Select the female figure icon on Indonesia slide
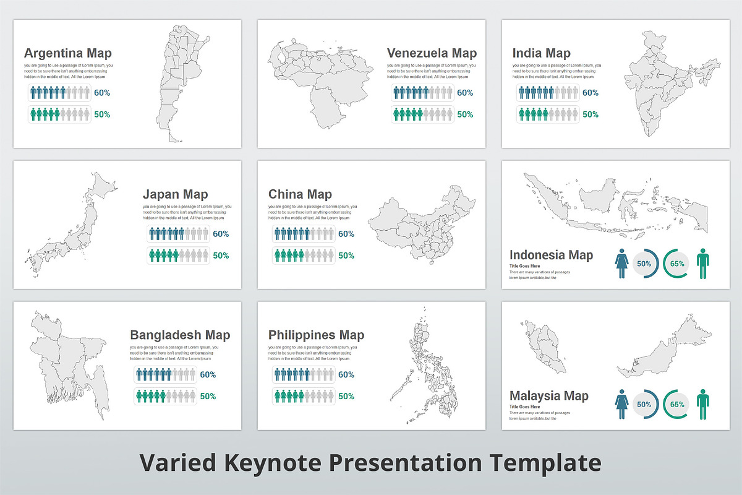 coord(621,264)
